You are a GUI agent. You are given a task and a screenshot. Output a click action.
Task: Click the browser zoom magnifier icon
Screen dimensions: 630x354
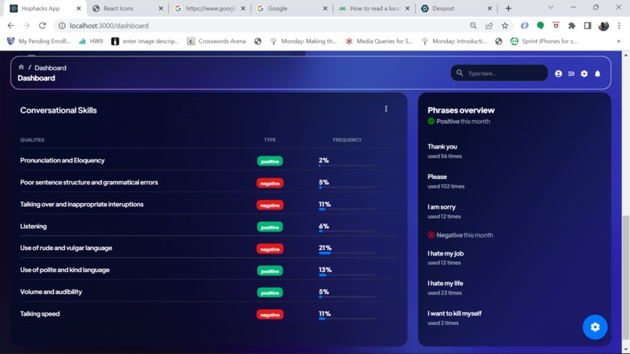(x=474, y=26)
